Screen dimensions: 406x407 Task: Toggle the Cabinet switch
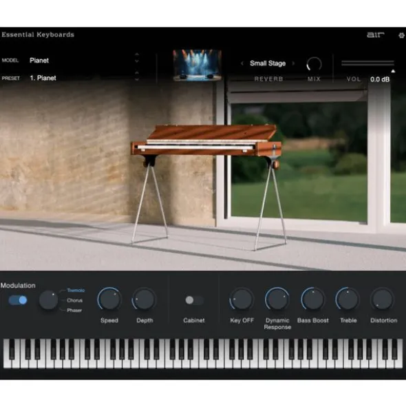click(194, 300)
